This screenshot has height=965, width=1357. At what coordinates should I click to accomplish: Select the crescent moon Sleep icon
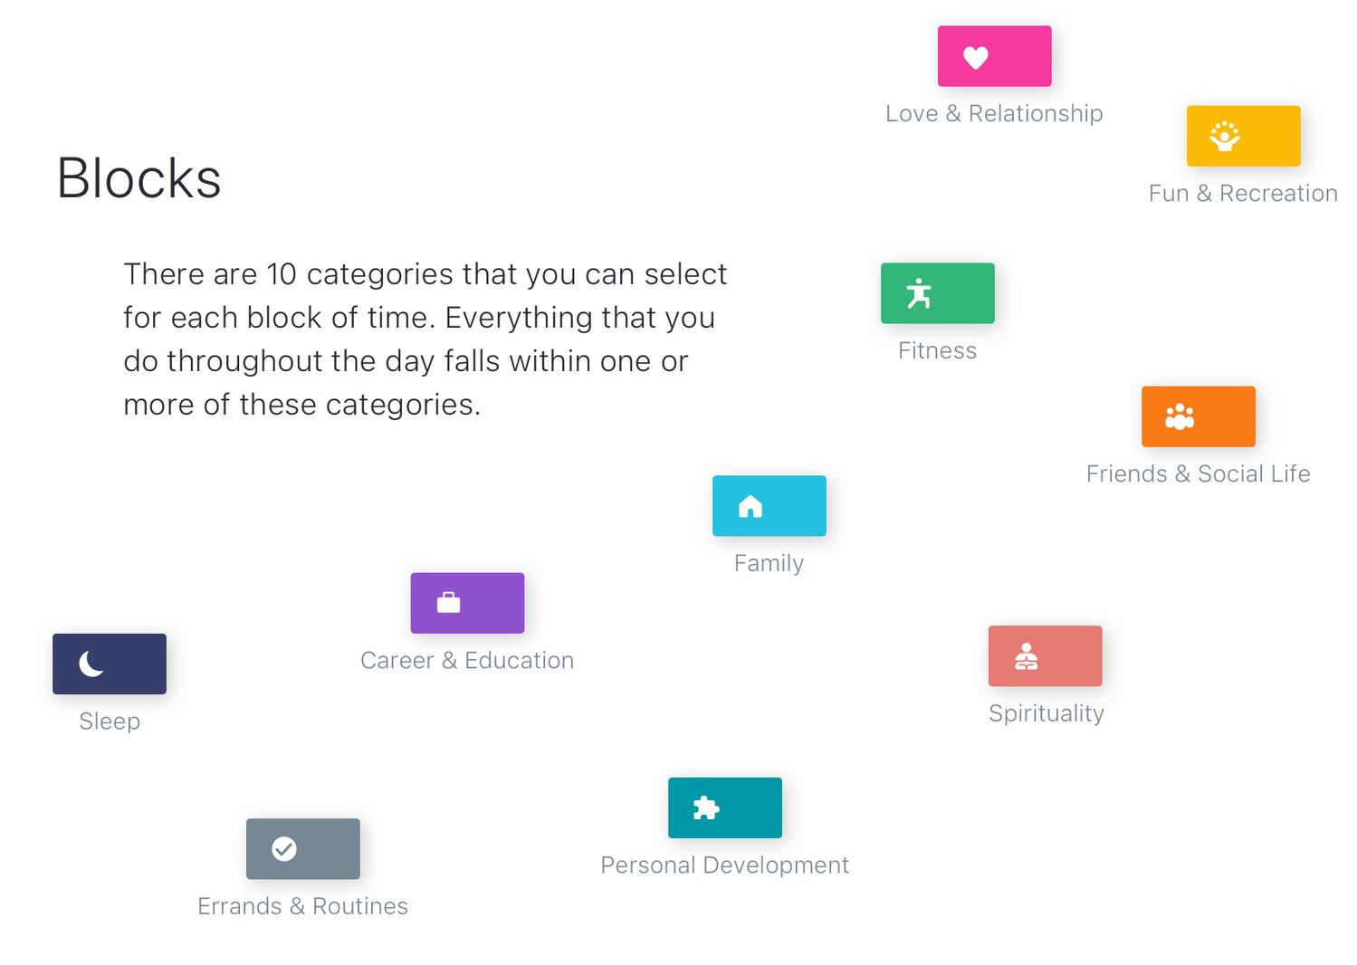click(x=91, y=664)
